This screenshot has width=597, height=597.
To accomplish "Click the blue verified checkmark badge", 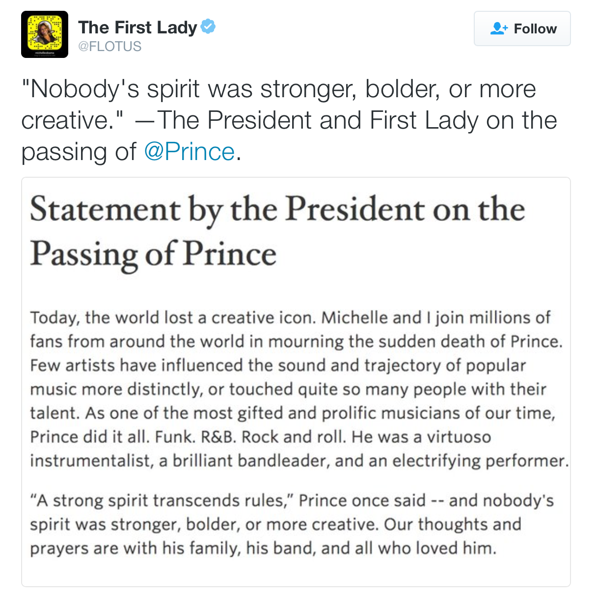I will tap(209, 27).
